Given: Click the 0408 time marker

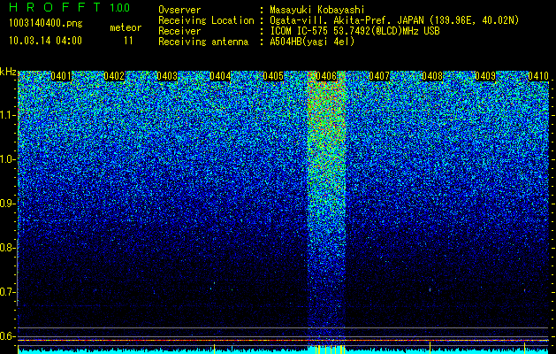Looking at the screenshot, I should click(432, 76).
